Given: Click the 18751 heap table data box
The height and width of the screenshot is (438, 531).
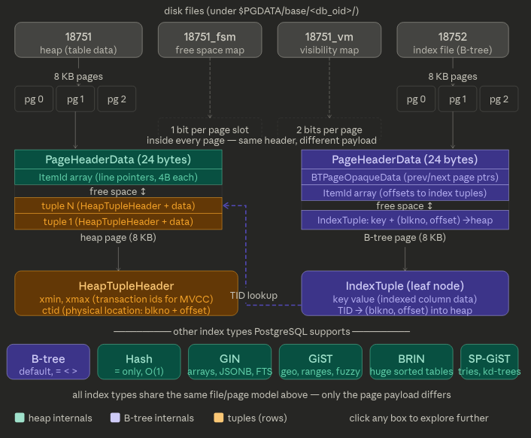Looking at the screenshot, I should click(x=78, y=40).
